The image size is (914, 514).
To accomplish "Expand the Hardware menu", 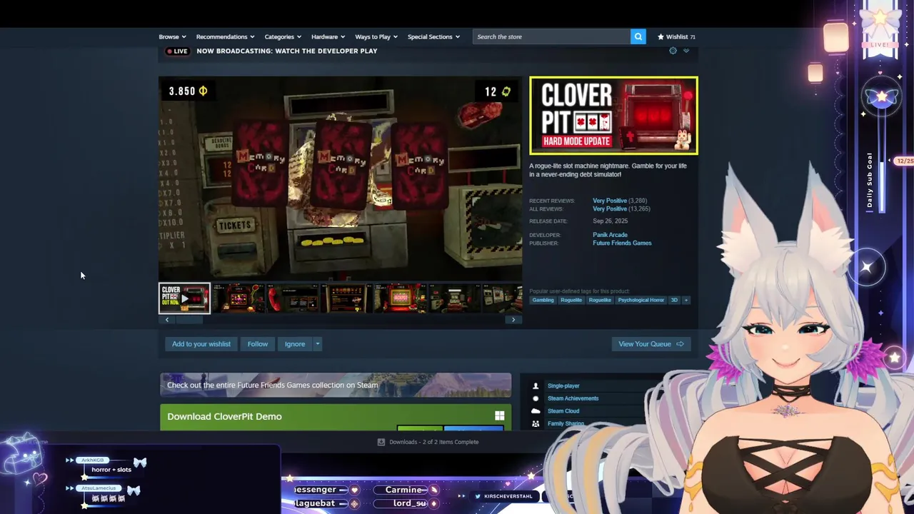I will (x=328, y=36).
